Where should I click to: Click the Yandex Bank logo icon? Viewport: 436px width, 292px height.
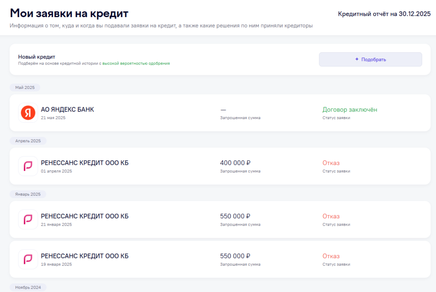tap(28, 113)
